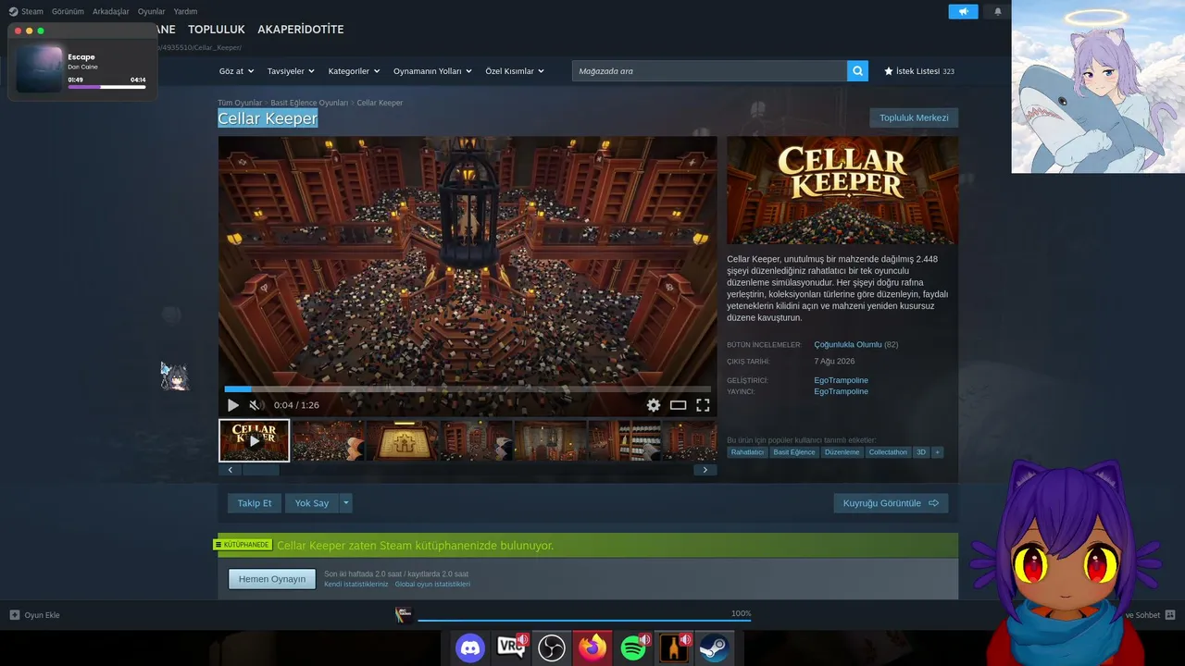Open Steam from the taskbar
The width and height of the screenshot is (1185, 666).
(714, 647)
